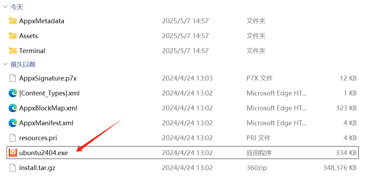Screen dimensions: 380x177
Task: Collapse the 今天 group chevron
Action: [5, 7]
